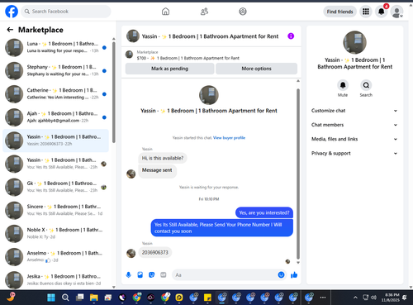413x305 pixels.
Task: Go back from Marketplace with arrow
Action: [10, 30]
